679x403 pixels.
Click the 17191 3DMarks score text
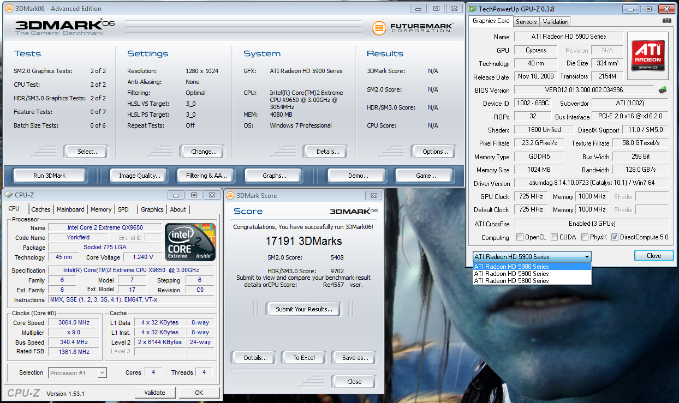pyautogui.click(x=304, y=241)
